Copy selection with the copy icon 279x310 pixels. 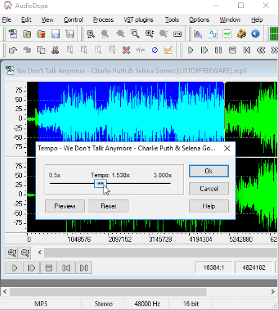coord(41,50)
